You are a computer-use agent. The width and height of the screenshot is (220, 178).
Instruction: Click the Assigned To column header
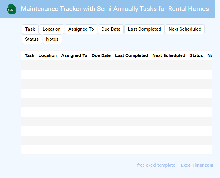74,55
